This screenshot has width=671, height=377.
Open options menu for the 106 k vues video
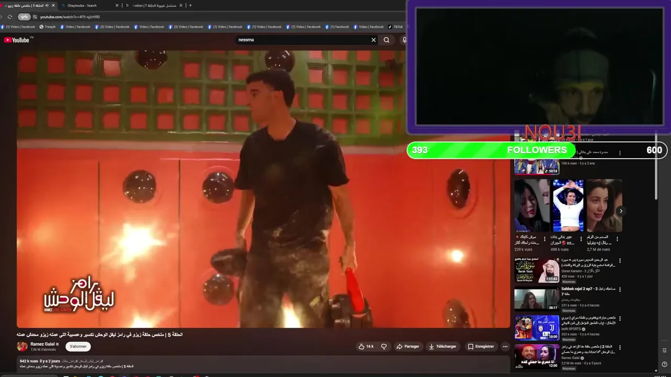620,153
